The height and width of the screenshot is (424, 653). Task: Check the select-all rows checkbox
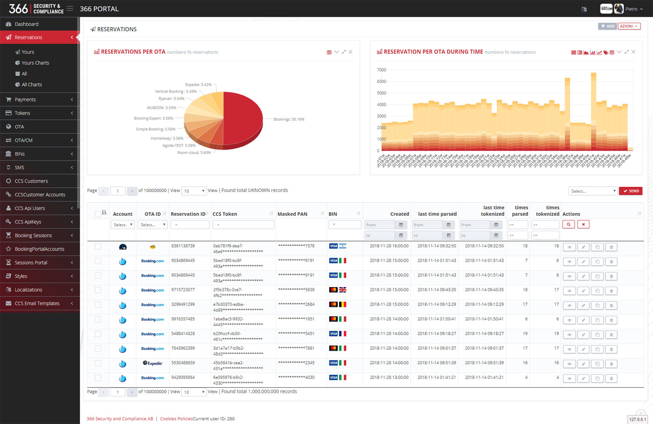97,214
